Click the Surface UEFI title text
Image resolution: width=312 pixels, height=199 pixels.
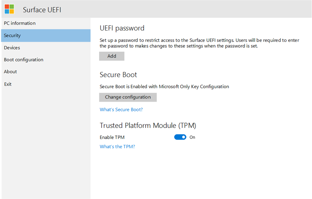point(42,9)
